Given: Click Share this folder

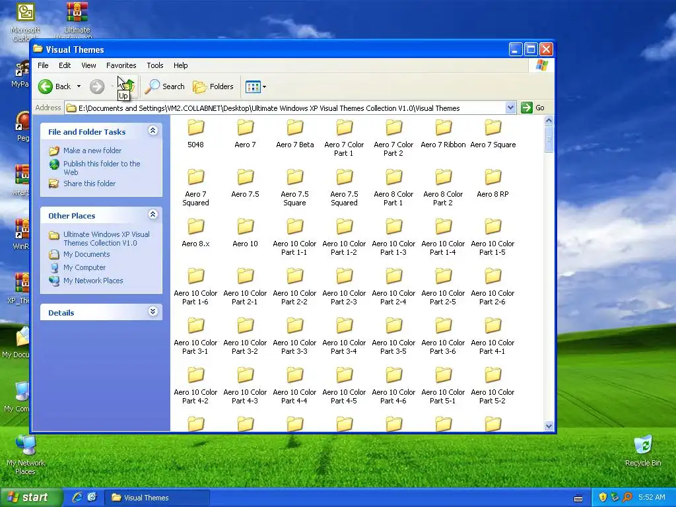Looking at the screenshot, I should tap(82, 184).
